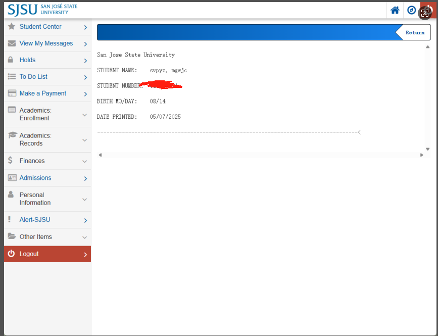The width and height of the screenshot is (438, 336).
Task: Click the list icon for To Do List
Action: (12, 77)
